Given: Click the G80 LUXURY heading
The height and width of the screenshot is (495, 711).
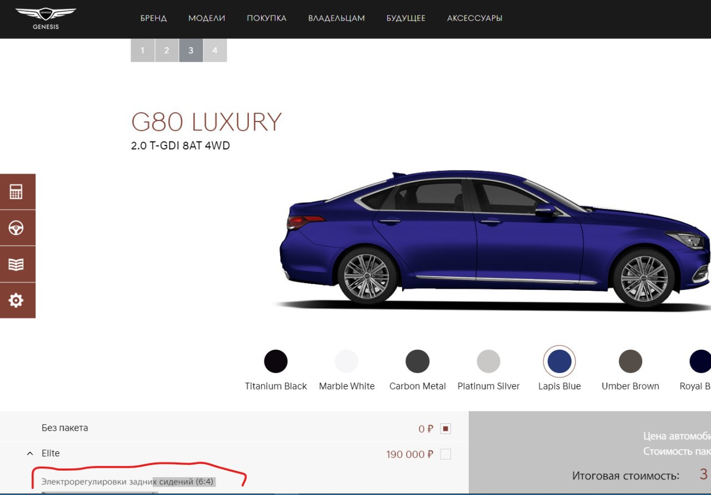Looking at the screenshot, I should coord(207,122).
